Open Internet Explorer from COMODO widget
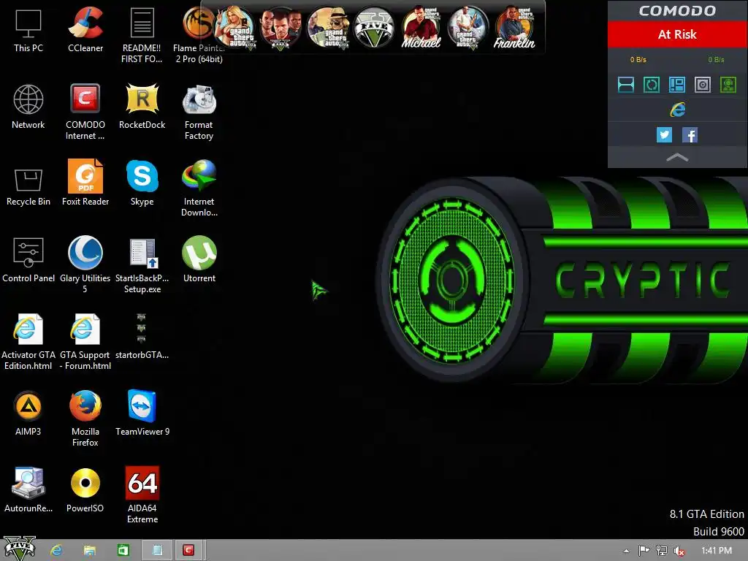This screenshot has width=748, height=561. [677, 110]
